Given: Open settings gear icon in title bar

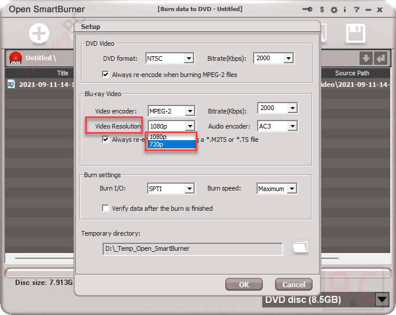Looking at the screenshot, I should click(x=334, y=10).
